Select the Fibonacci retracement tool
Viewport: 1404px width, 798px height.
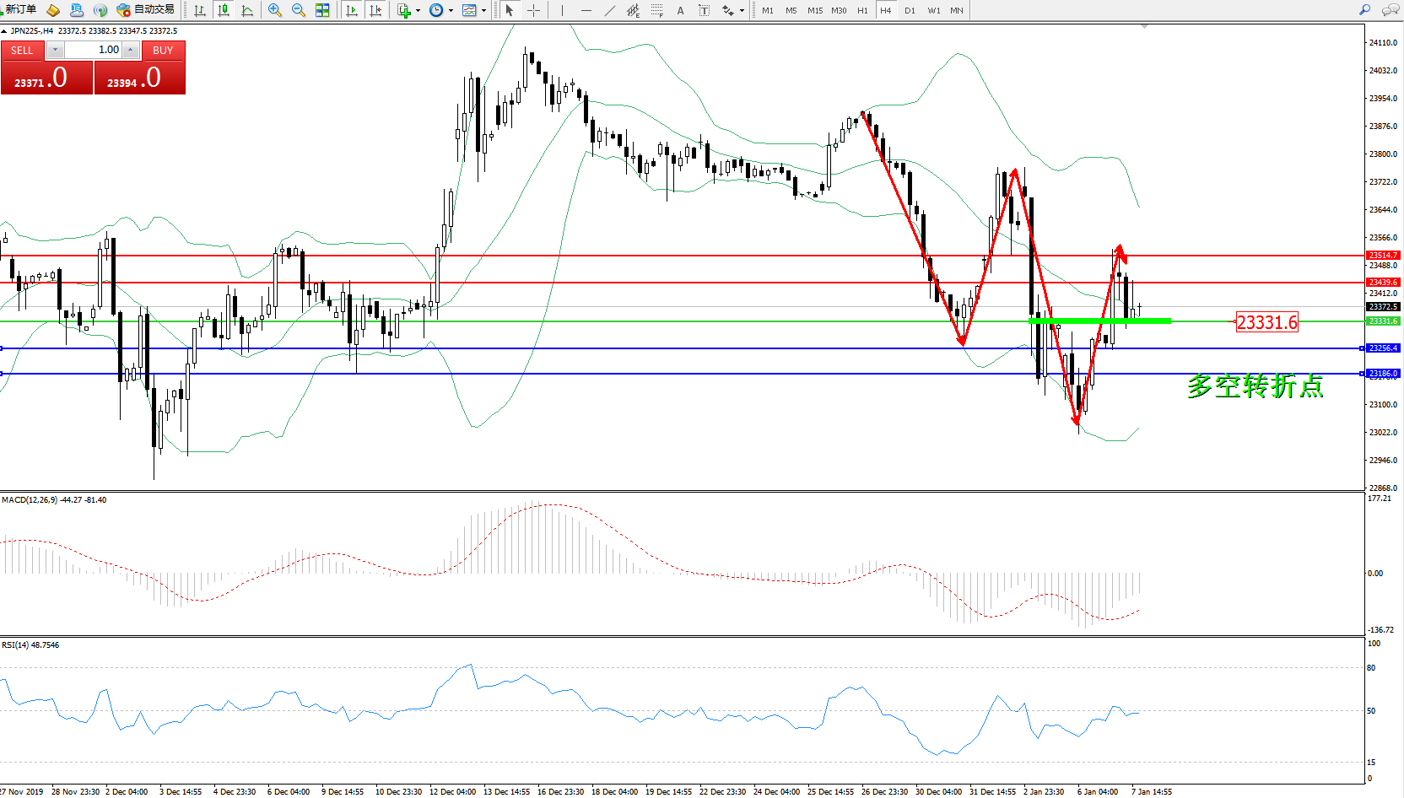click(x=656, y=10)
